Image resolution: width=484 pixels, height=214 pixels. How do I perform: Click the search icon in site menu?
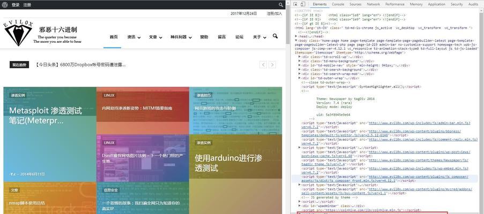click(x=275, y=36)
